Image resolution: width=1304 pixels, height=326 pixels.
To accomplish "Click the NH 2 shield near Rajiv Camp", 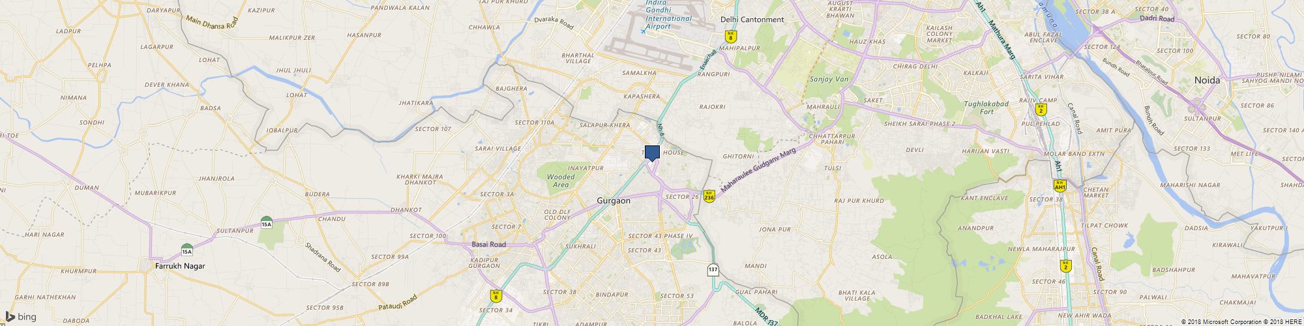I will [1041, 109].
